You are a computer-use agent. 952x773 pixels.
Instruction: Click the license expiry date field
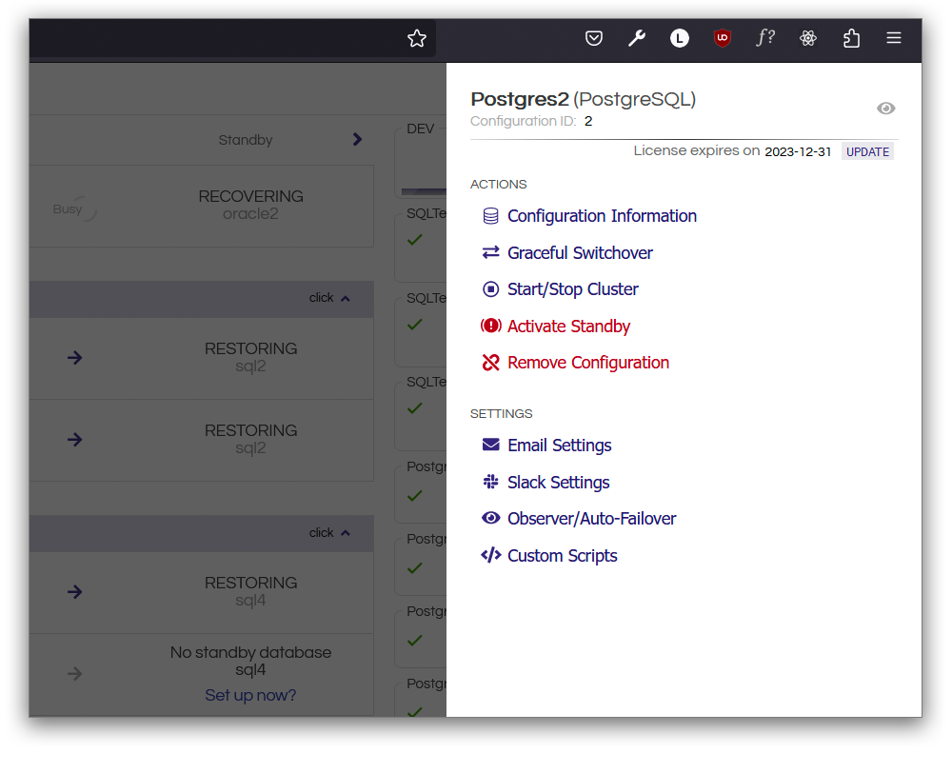point(798,150)
